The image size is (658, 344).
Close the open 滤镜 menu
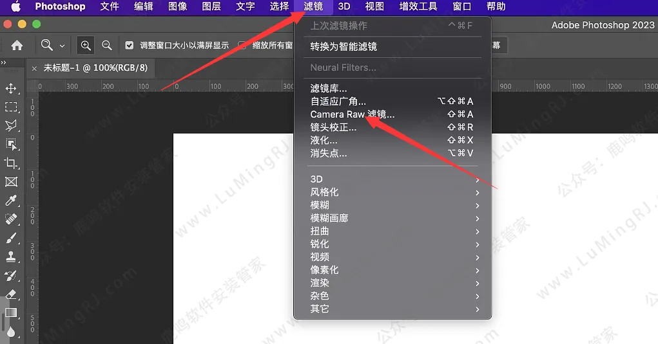click(x=313, y=6)
